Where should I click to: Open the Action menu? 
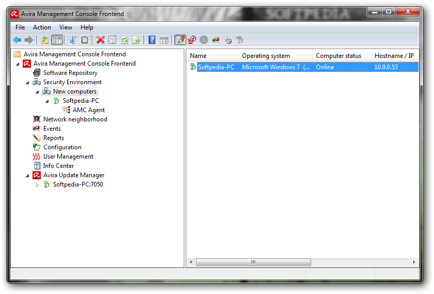pos(42,27)
